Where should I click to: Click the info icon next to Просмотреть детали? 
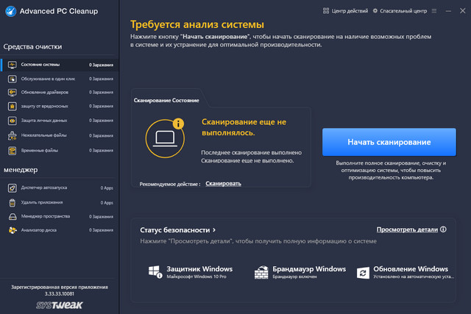443,229
